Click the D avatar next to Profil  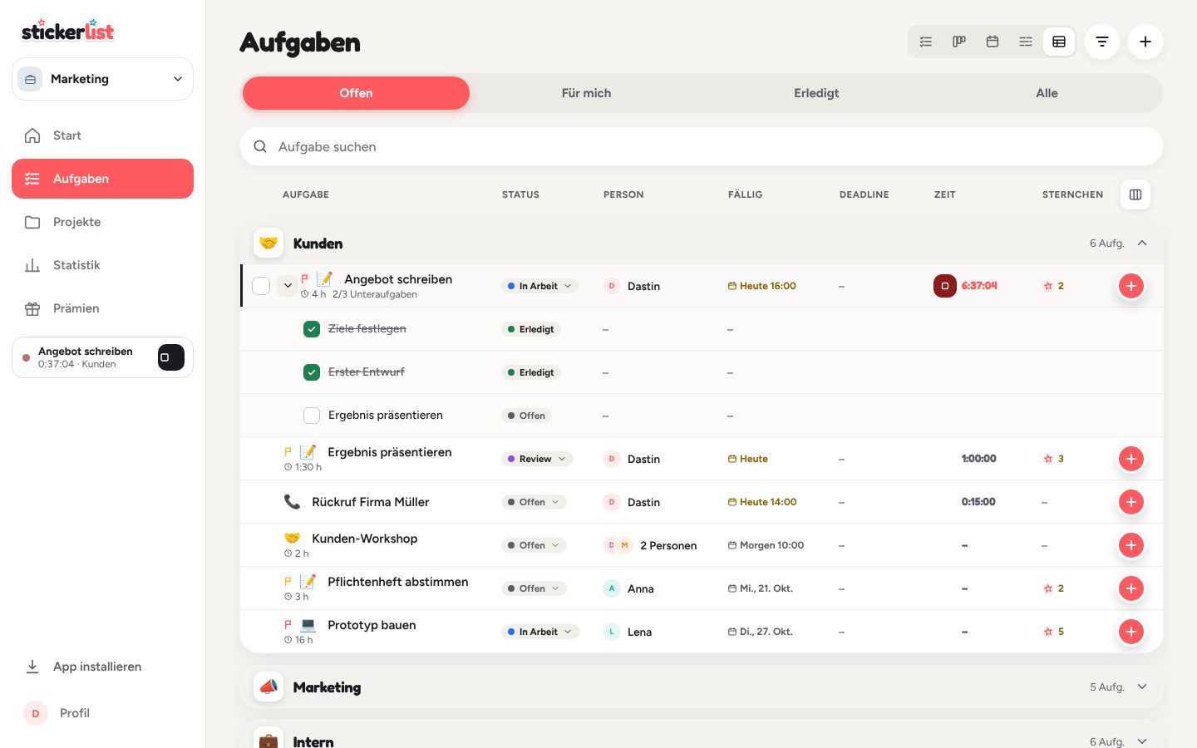pos(36,713)
